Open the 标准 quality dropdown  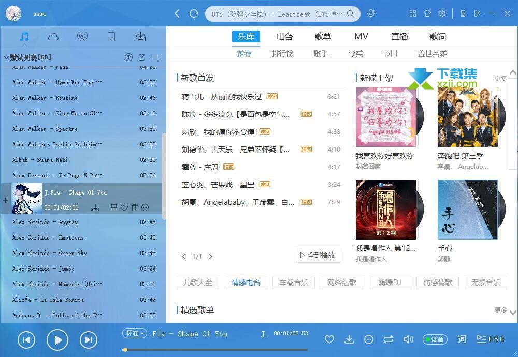[135, 333]
